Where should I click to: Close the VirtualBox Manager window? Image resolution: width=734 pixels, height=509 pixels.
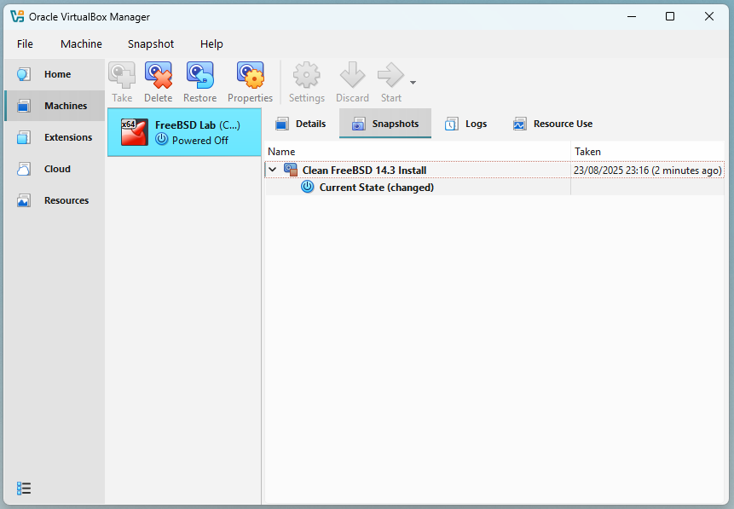pyautogui.click(x=708, y=16)
